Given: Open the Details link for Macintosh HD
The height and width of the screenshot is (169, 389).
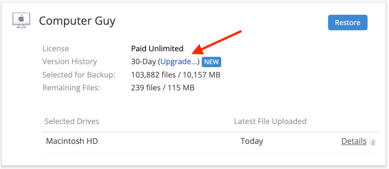Looking at the screenshot, I should (x=354, y=141).
